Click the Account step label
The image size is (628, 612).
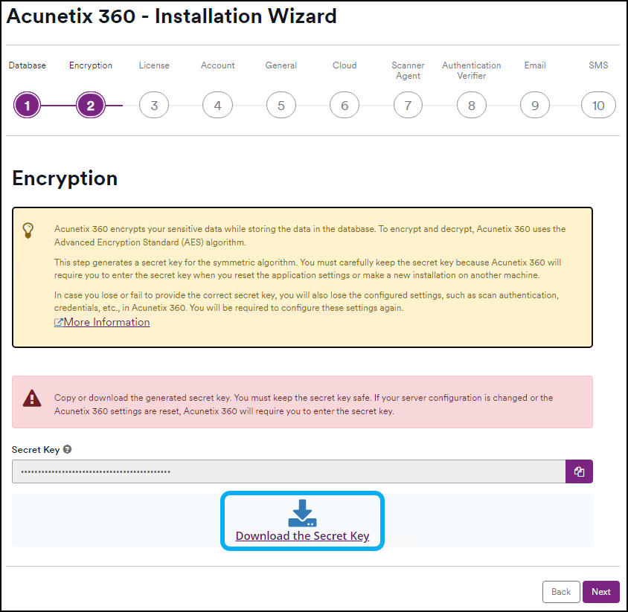coord(217,65)
